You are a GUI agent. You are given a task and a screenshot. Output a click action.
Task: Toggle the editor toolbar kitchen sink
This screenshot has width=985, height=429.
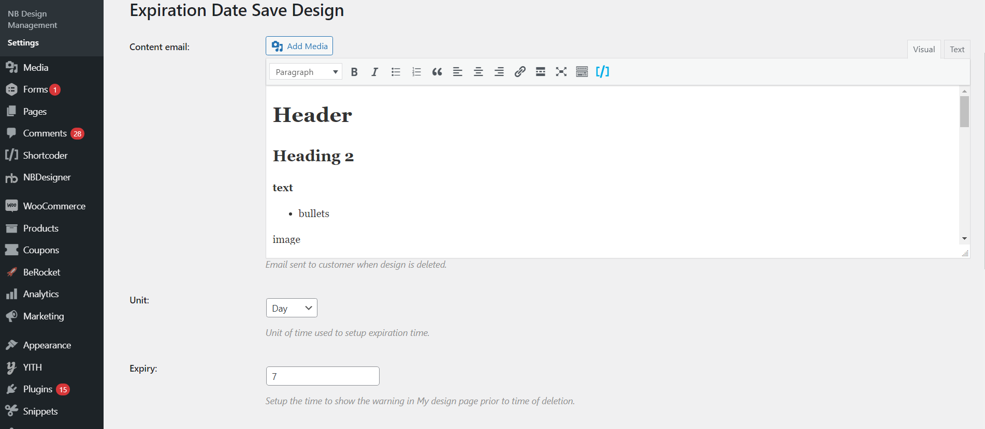pyautogui.click(x=582, y=72)
